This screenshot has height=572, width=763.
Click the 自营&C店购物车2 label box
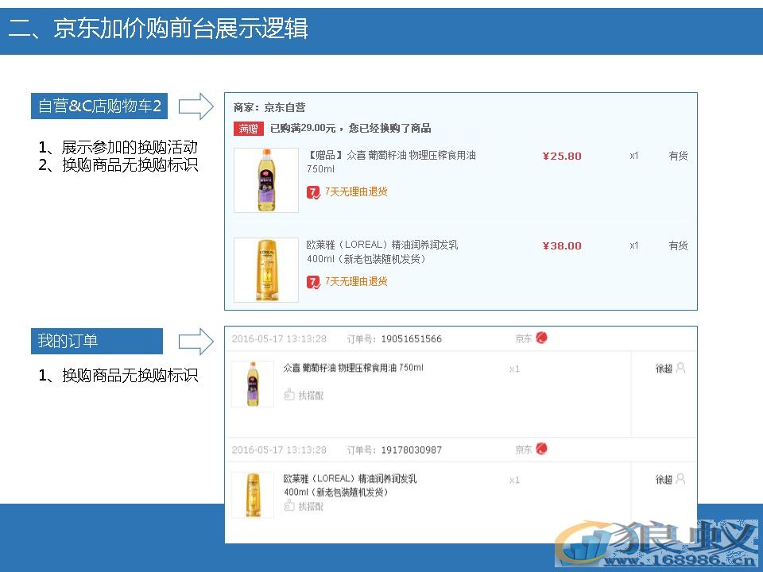click(99, 106)
